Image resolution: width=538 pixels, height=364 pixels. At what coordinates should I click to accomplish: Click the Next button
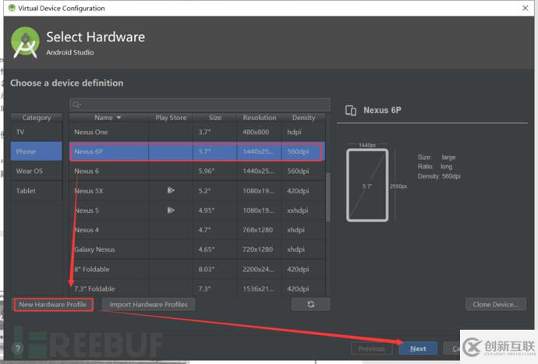click(x=418, y=348)
